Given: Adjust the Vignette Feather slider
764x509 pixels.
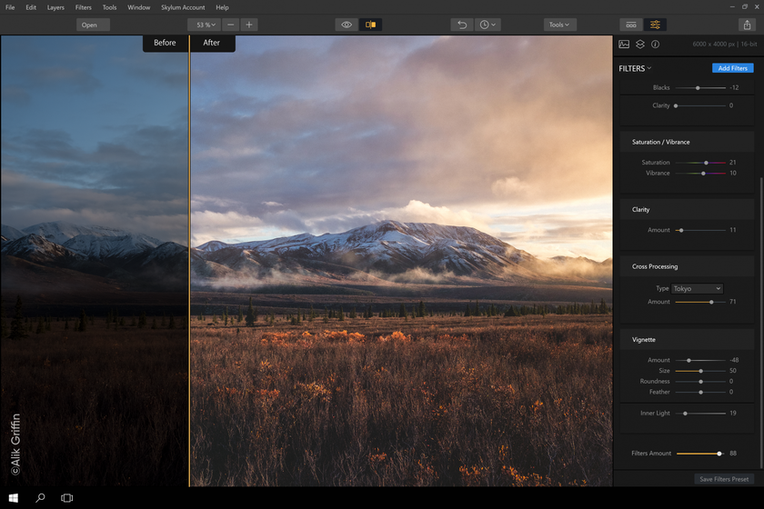Looking at the screenshot, I should pyautogui.click(x=700, y=392).
